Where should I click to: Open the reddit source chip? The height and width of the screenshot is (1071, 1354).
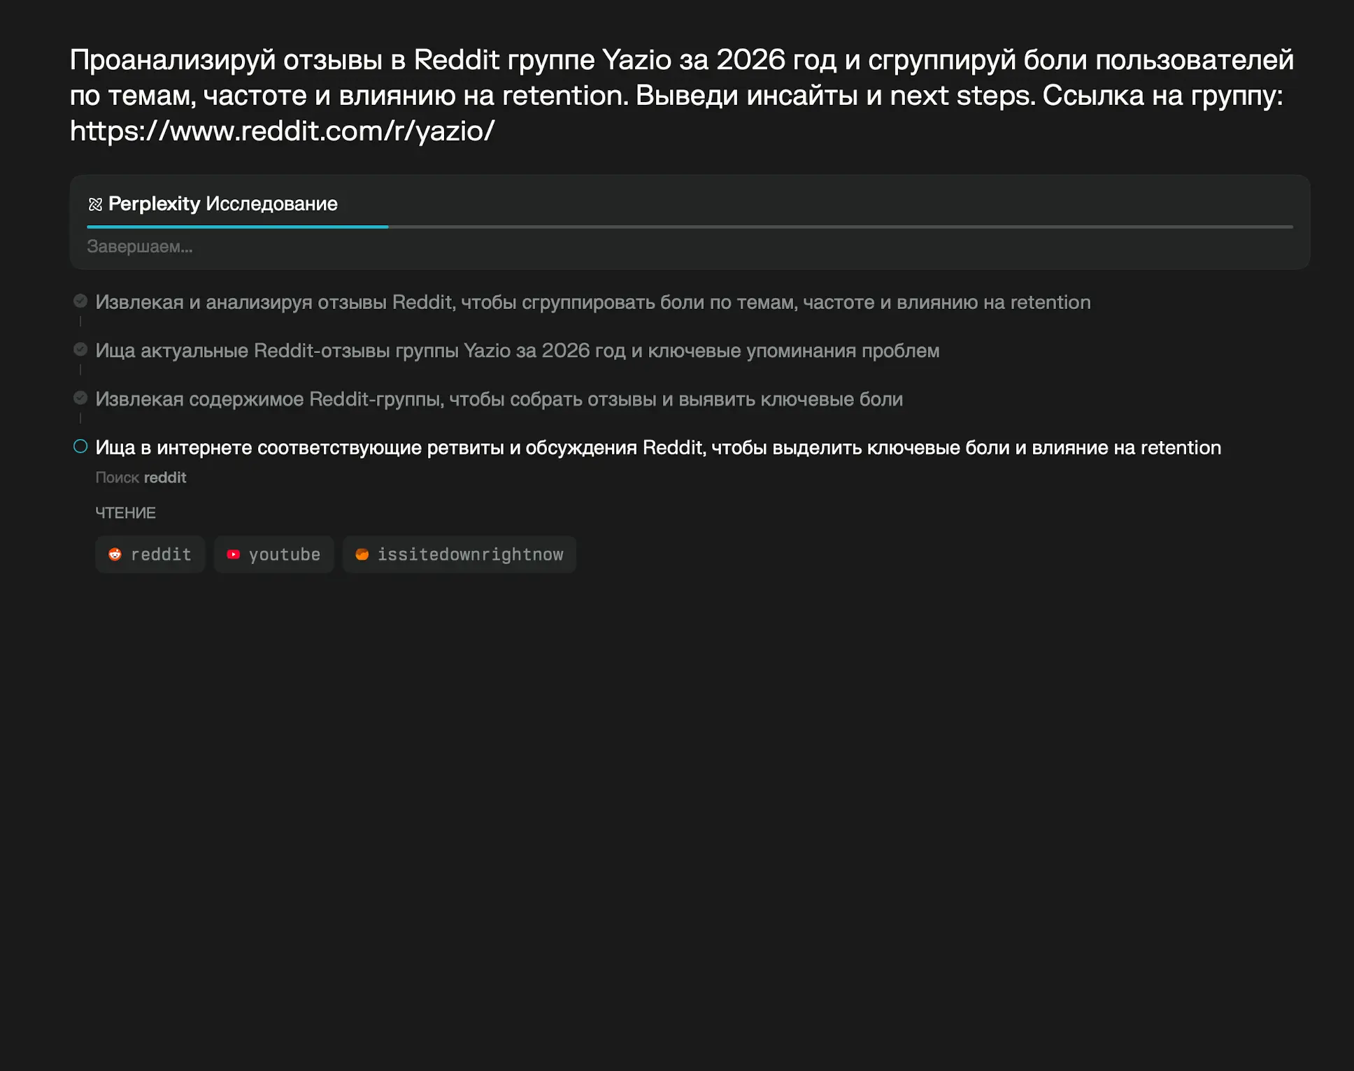[150, 554]
